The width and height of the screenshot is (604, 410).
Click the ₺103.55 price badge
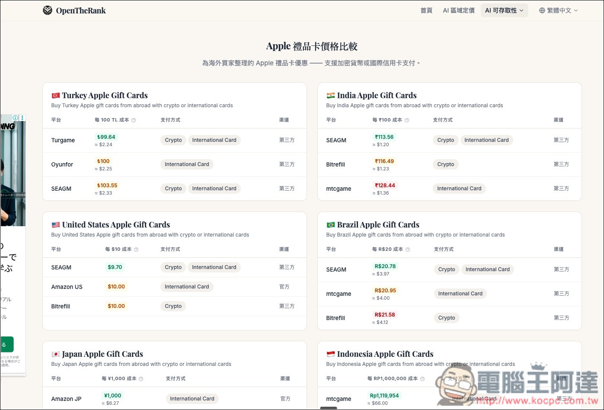107,185
